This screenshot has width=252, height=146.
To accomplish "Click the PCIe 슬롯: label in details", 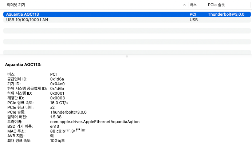I will tap(16, 112).
